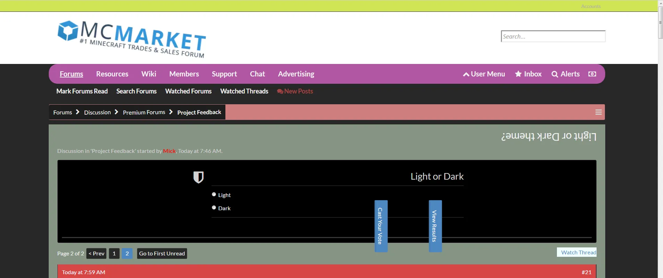This screenshot has width=663, height=278.
Task: Select page 2 in the pagination
Action: (127, 253)
